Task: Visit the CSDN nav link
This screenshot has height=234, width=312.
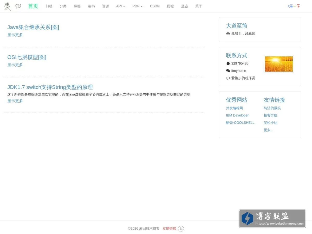Action: click(155, 6)
